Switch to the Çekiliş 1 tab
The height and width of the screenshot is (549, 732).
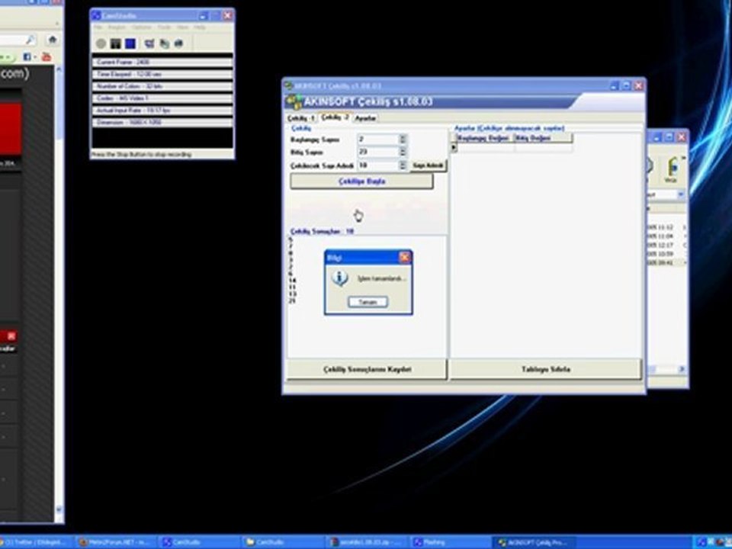point(300,118)
